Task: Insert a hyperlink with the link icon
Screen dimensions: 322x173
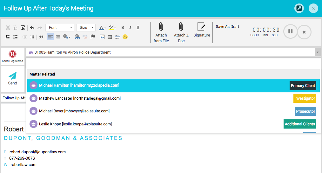Action: (x=77, y=37)
